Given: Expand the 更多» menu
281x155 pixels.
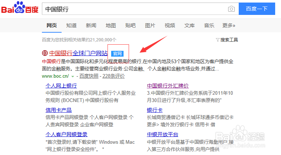Looking at the screenshot, I should (229, 25).
